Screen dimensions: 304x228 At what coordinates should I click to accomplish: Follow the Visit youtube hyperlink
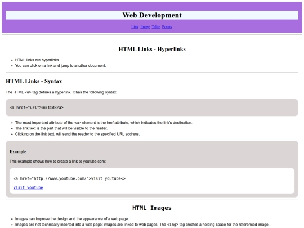[x=28, y=187]
